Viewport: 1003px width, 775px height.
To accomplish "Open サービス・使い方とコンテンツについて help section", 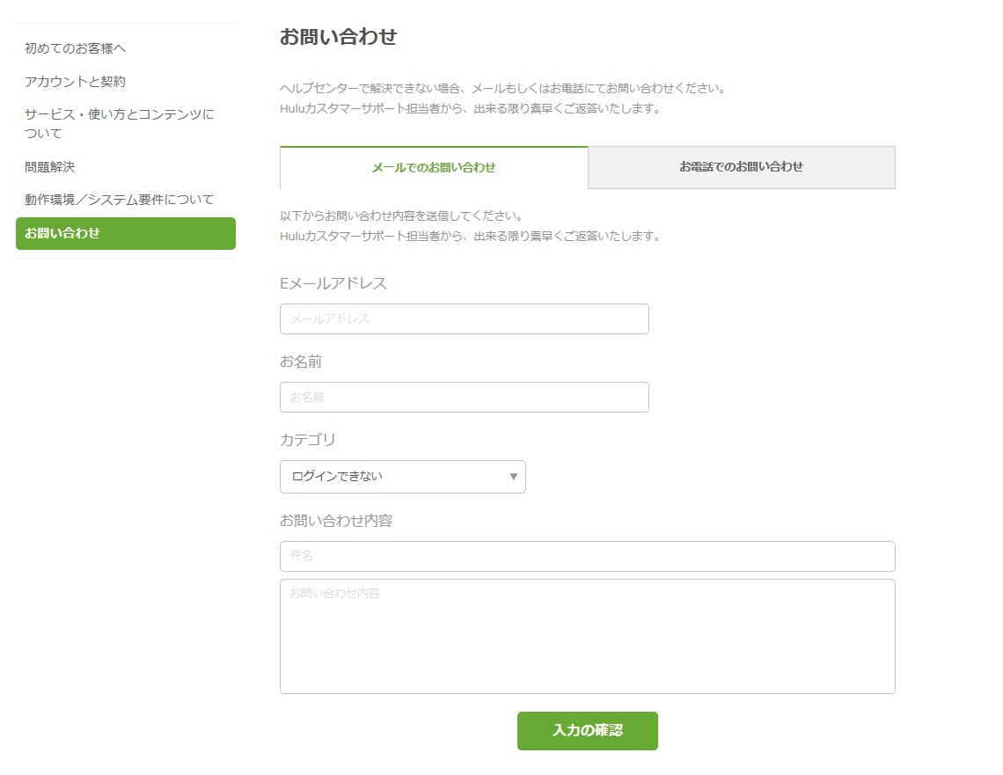I will coord(119,124).
